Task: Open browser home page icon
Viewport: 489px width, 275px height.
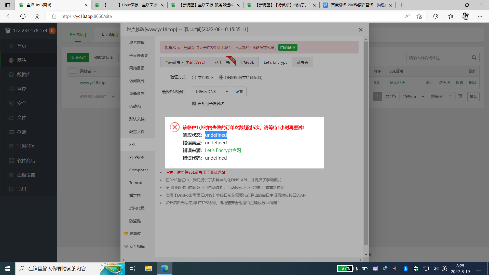Action: coord(37,16)
